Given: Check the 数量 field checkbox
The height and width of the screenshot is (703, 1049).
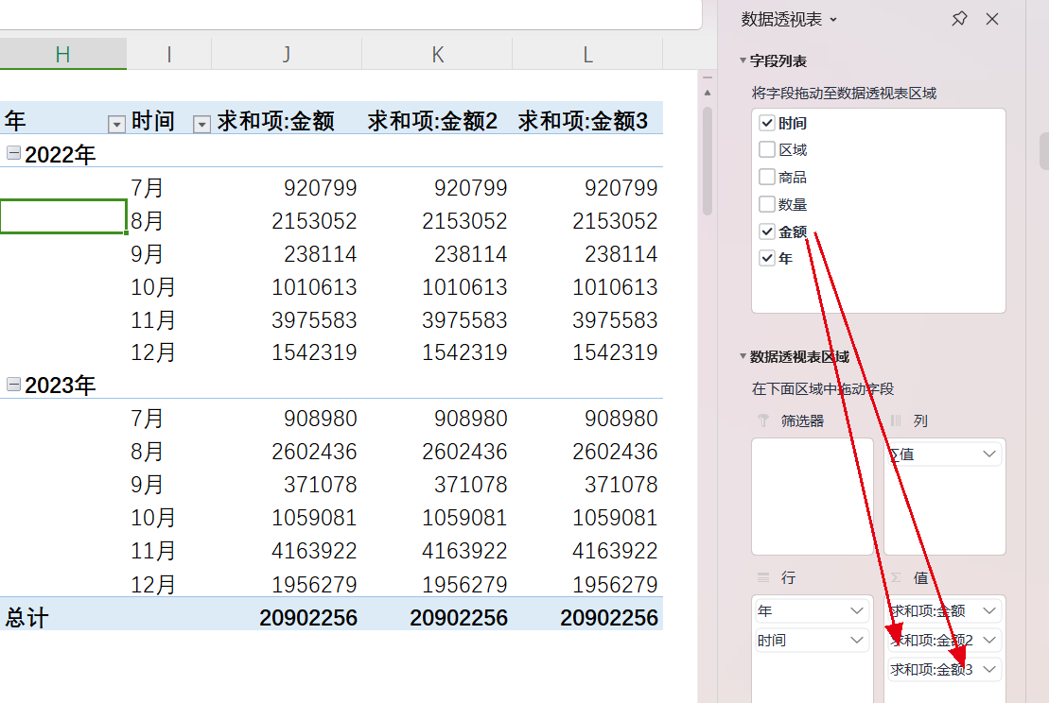Looking at the screenshot, I should click(766, 203).
